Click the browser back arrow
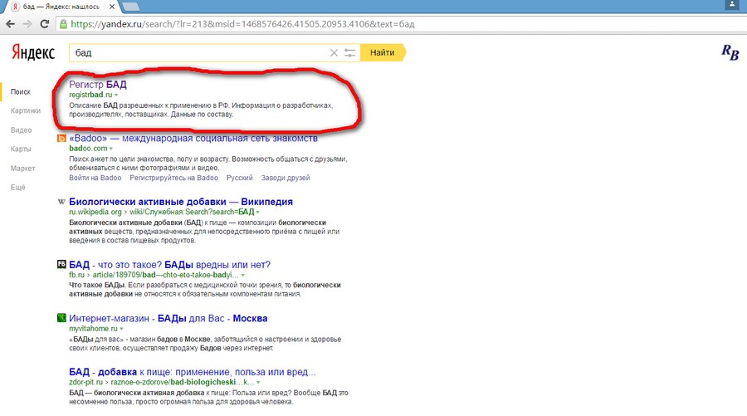Image resolution: width=747 pixels, height=416 pixels. [12, 24]
